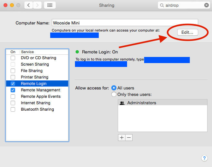This screenshot has width=212, height=167.
Task: Enable Internet Sharing checkbox
Action: click(x=13, y=103)
